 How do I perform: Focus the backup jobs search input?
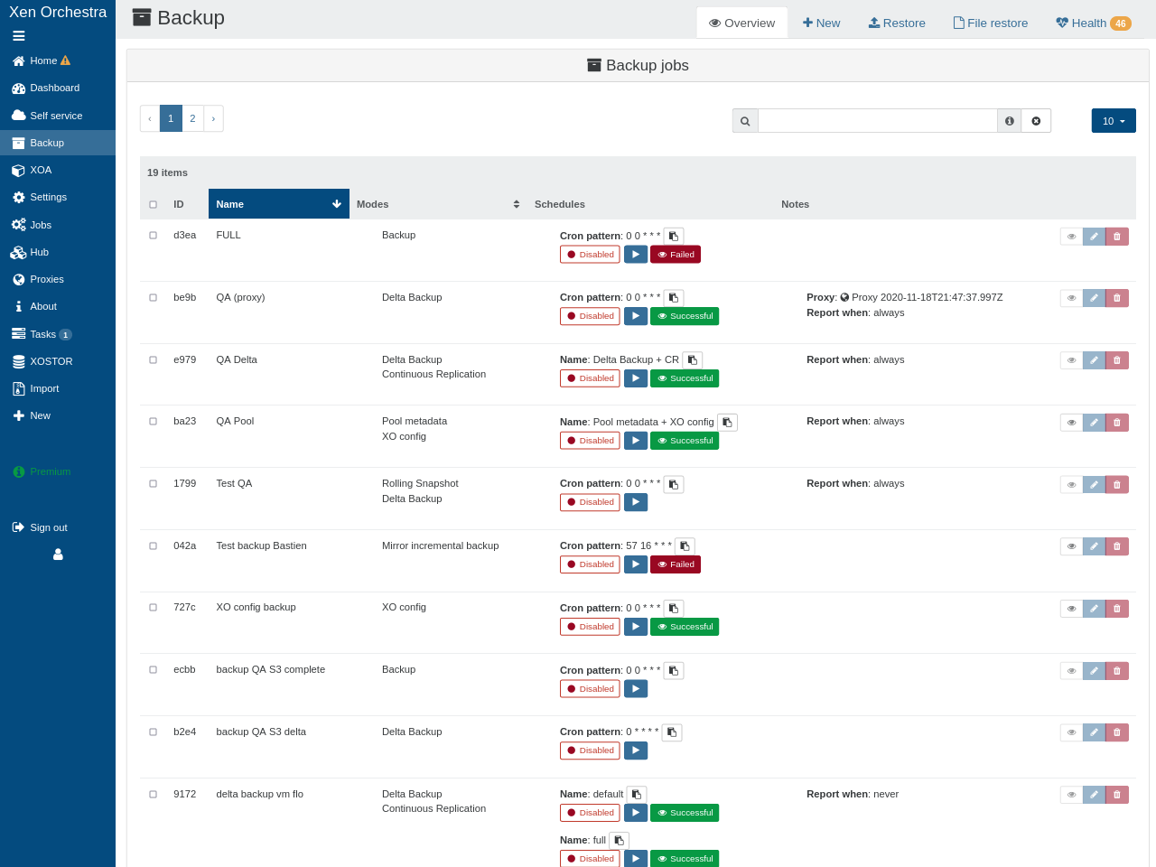[x=877, y=121]
